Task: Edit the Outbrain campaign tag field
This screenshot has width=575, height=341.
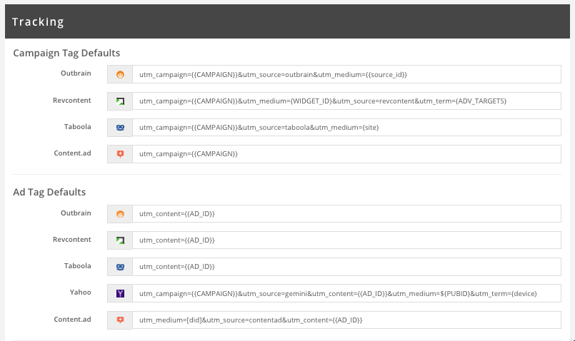Action: click(346, 74)
